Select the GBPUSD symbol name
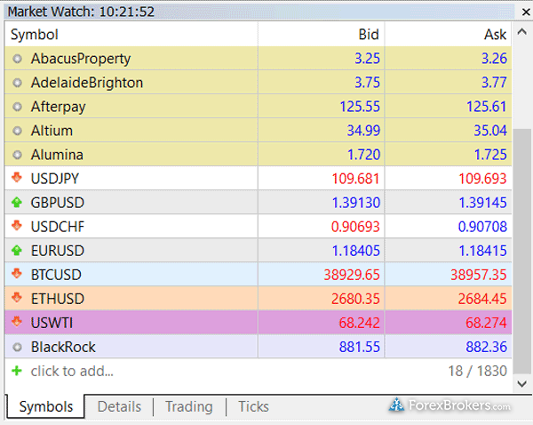 pyautogui.click(x=58, y=203)
